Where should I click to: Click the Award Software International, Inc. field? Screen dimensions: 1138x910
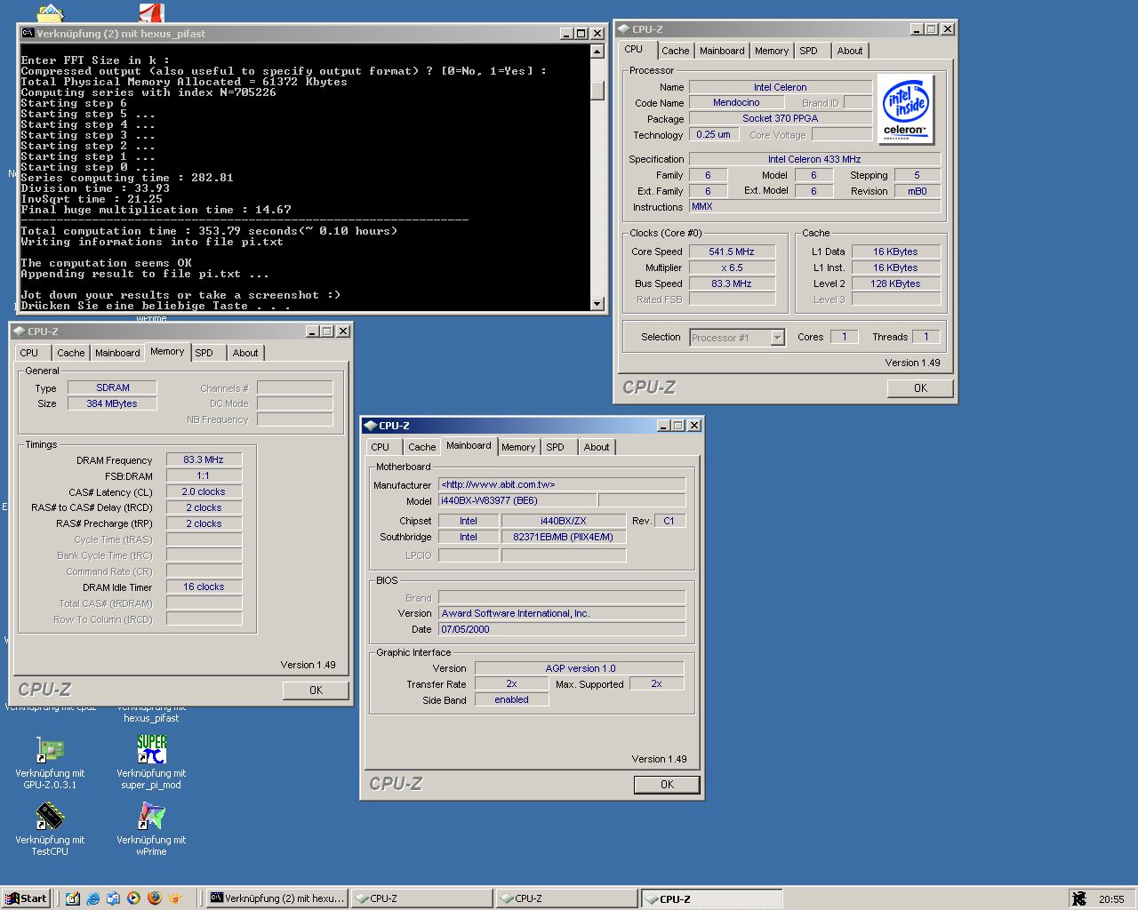[562, 614]
